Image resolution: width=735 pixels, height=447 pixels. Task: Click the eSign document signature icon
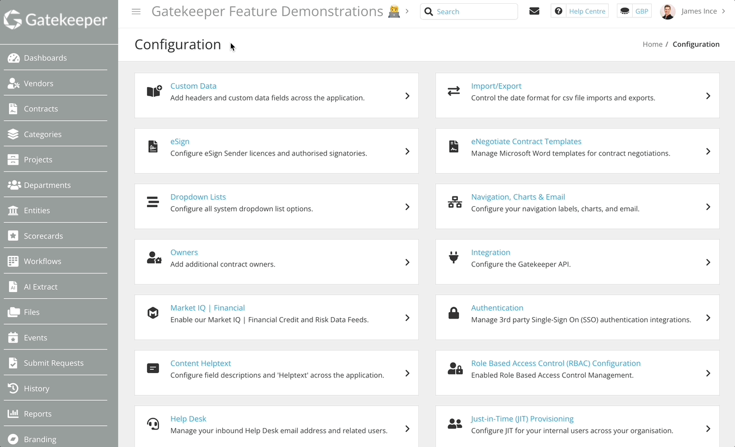pos(153,146)
